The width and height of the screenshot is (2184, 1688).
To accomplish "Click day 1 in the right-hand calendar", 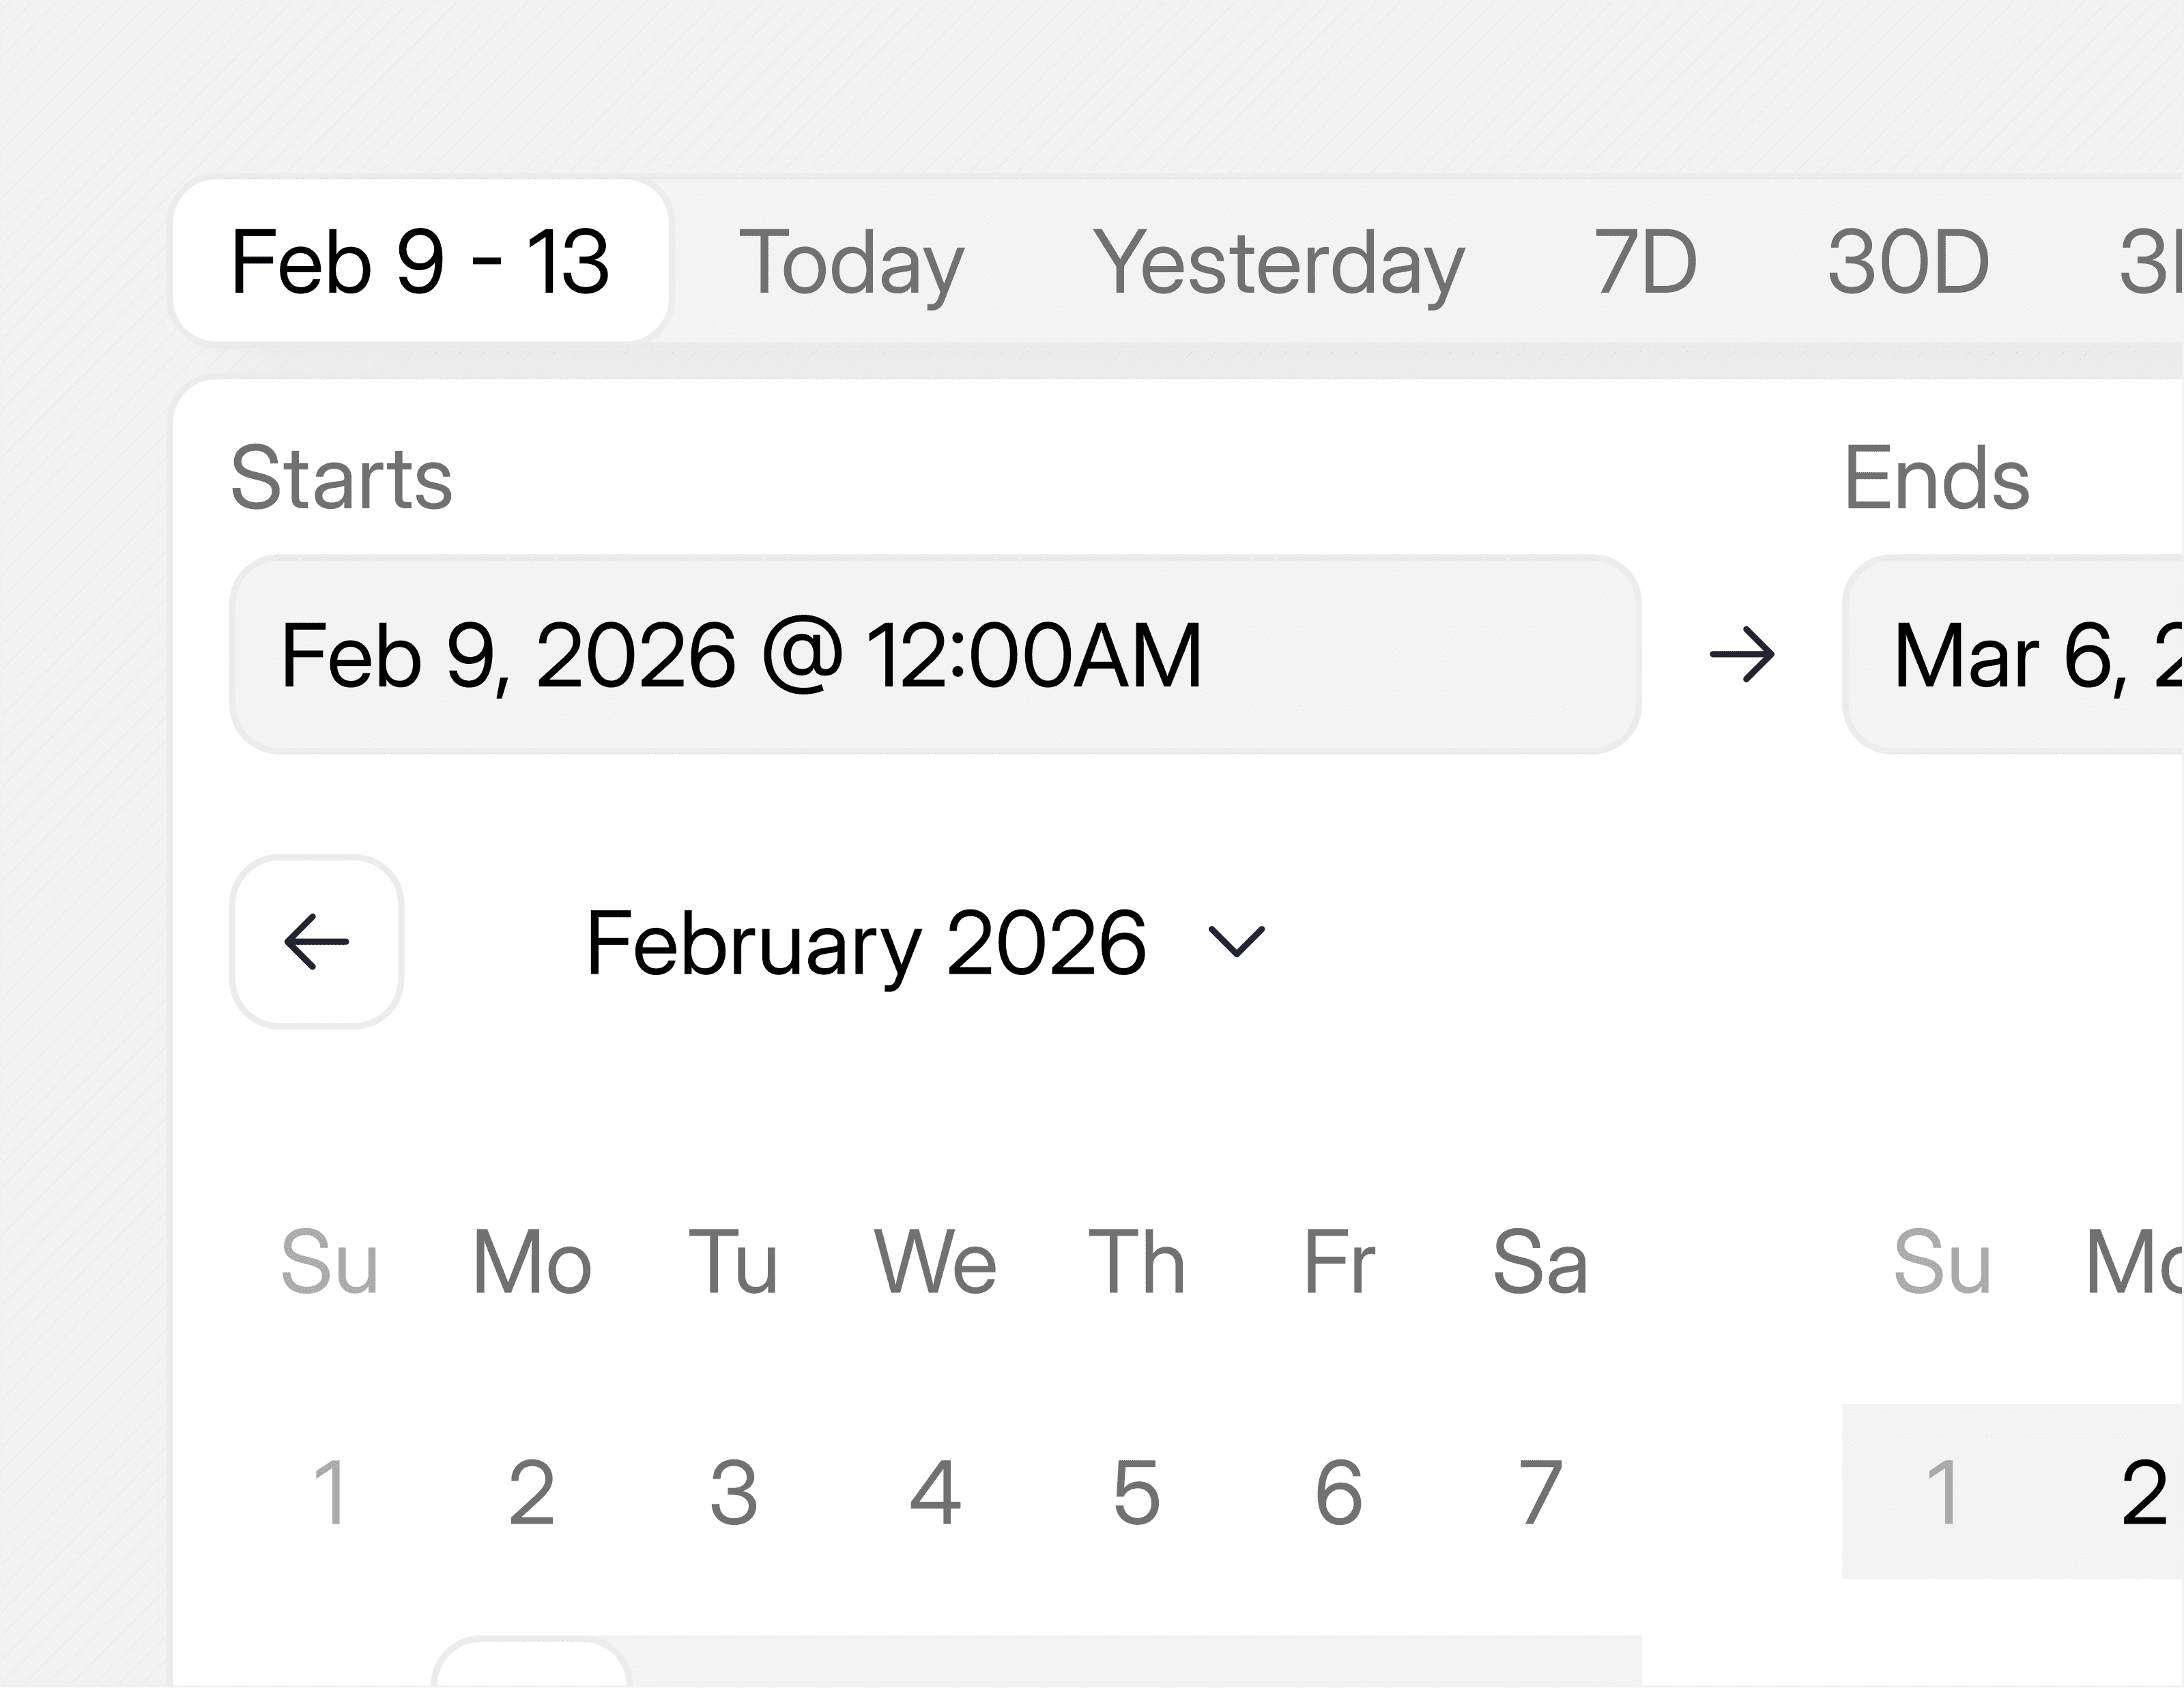I will point(1942,1492).
